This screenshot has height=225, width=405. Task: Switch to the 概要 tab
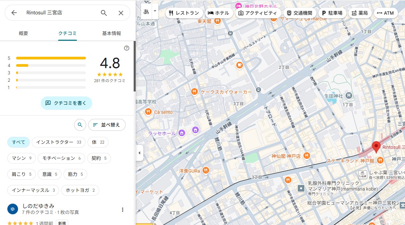[23, 33]
